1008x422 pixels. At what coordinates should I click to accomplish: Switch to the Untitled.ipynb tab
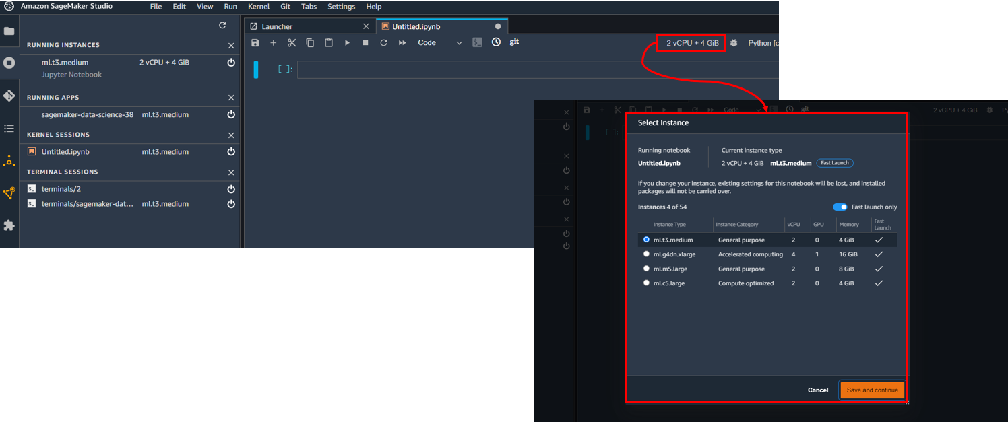pyautogui.click(x=441, y=26)
